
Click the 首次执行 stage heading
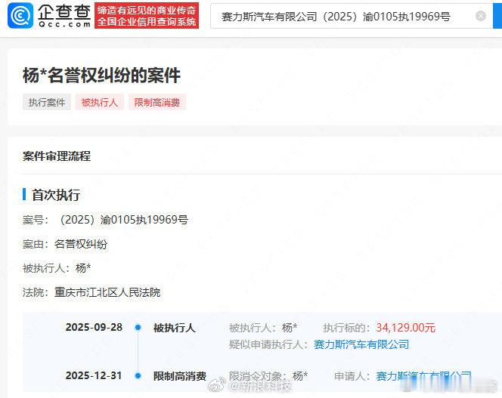[56, 195]
